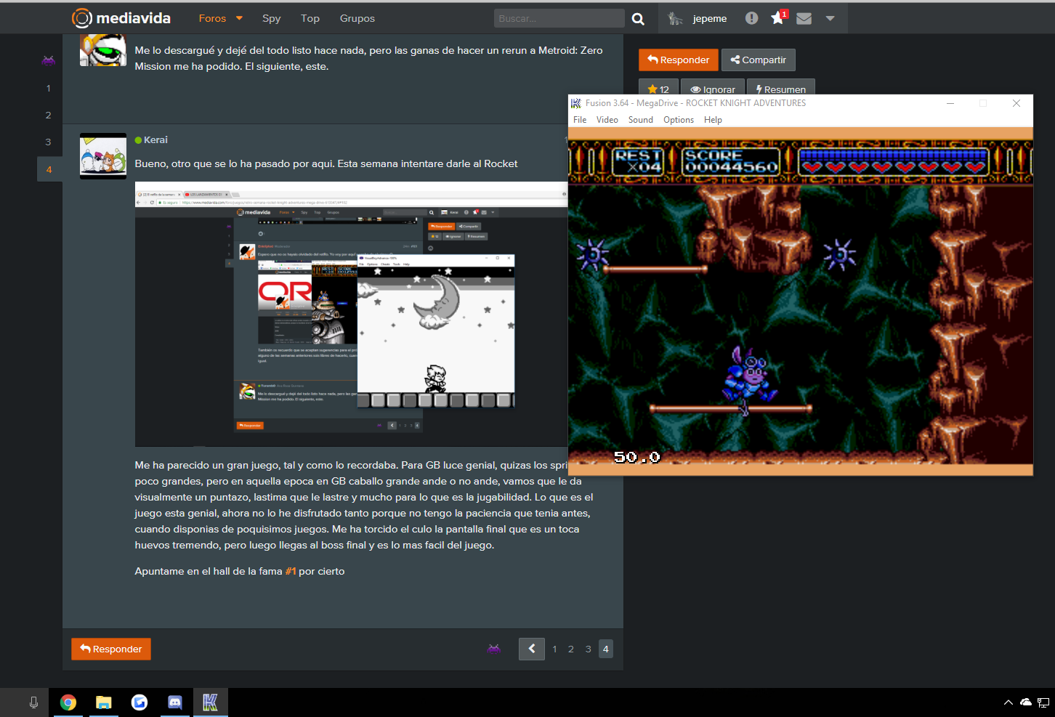Viewport: 1055px width, 717px height.
Task: Jump to page 1 in the side navigator
Action: [49, 88]
